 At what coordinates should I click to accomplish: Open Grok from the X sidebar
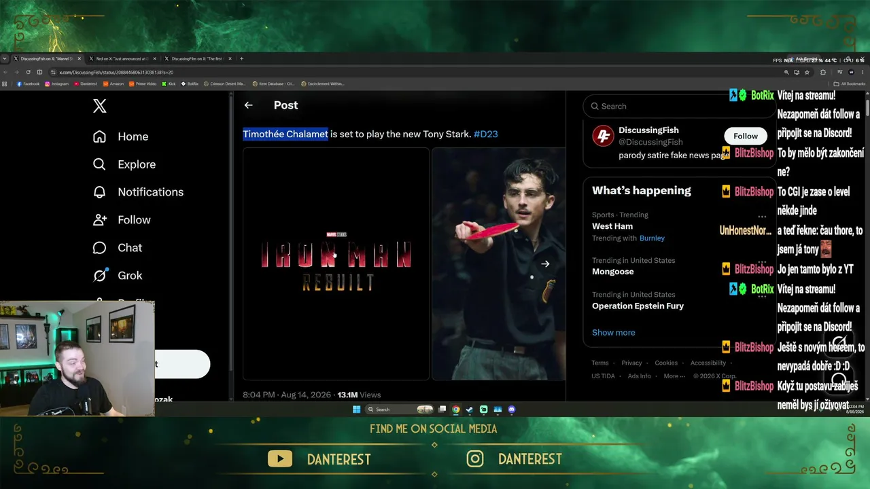118,276
